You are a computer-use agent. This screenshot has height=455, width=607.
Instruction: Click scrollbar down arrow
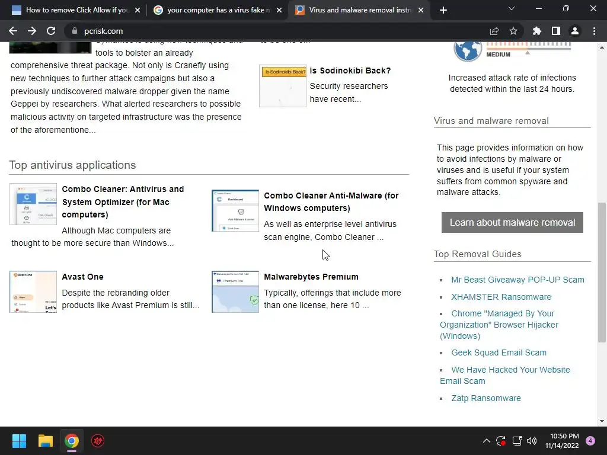coord(602,421)
